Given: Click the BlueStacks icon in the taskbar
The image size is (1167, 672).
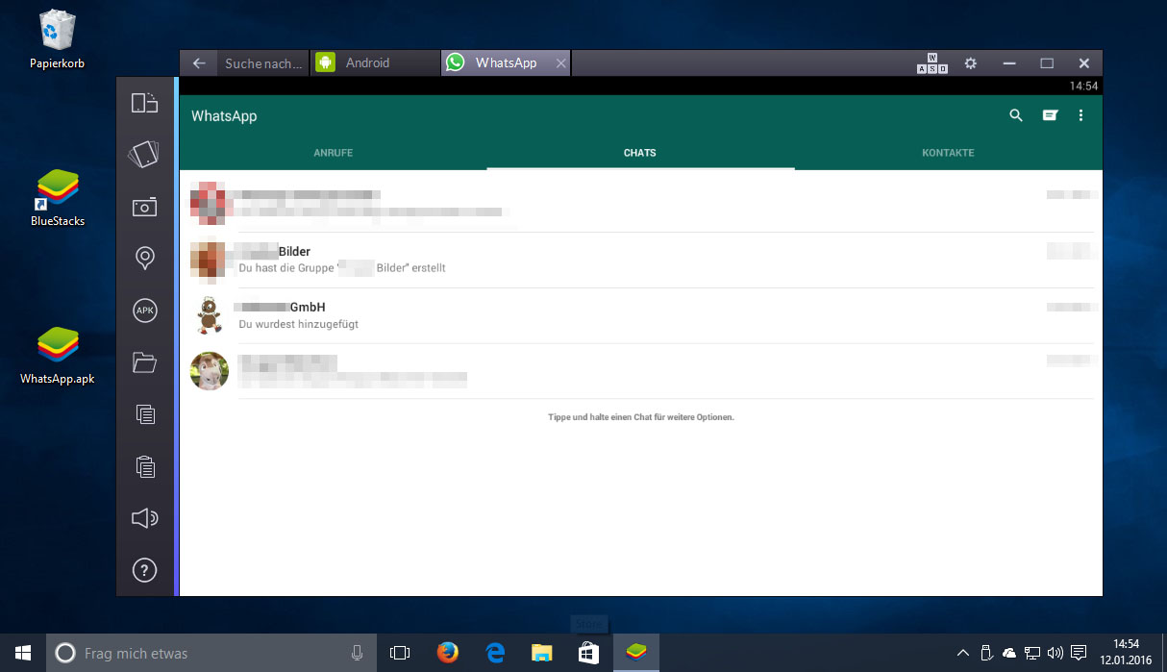Looking at the screenshot, I should (636, 653).
